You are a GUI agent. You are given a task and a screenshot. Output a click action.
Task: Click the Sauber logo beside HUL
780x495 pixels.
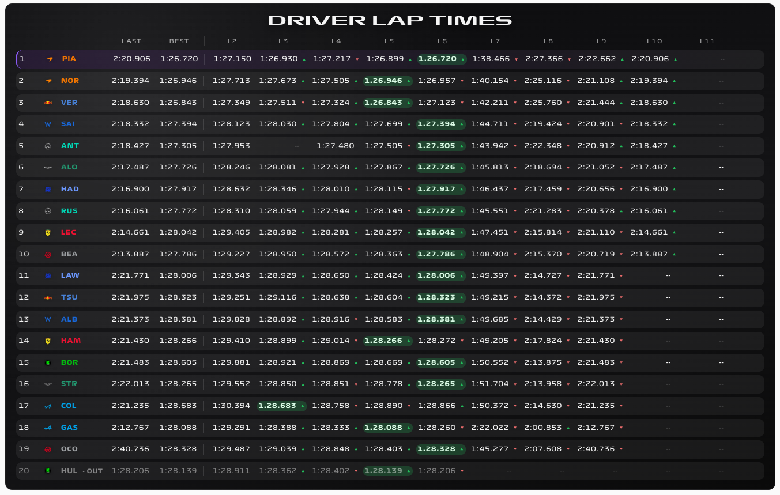(48, 471)
